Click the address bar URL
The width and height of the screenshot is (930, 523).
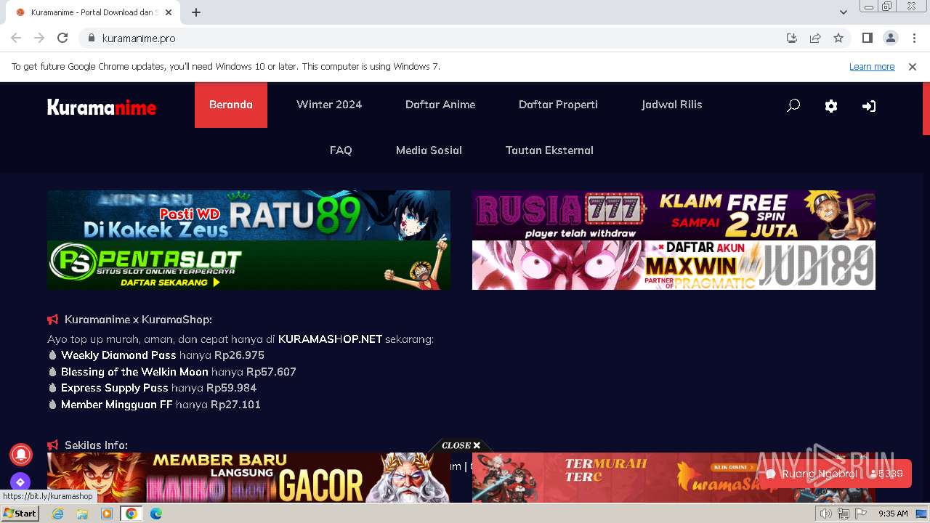click(x=139, y=38)
